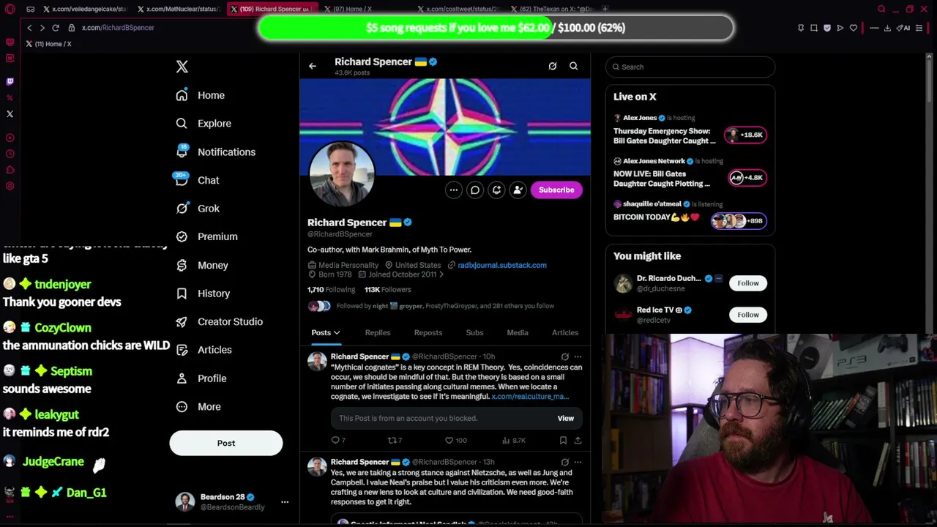The width and height of the screenshot is (937, 527).
Task: Join Alex Jones Network NOW LIVE space
Action: pyautogui.click(x=746, y=177)
